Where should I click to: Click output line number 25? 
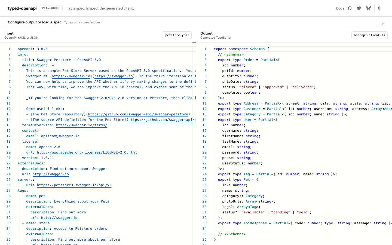(204, 180)
